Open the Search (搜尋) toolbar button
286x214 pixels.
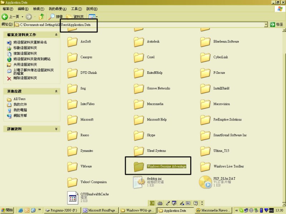(56, 17)
